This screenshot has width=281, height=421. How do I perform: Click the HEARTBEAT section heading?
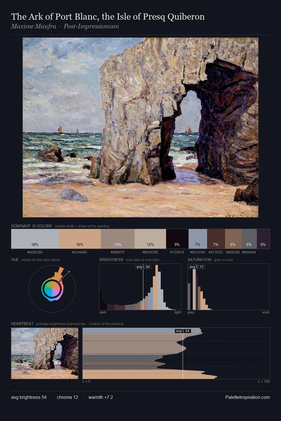point(22,324)
